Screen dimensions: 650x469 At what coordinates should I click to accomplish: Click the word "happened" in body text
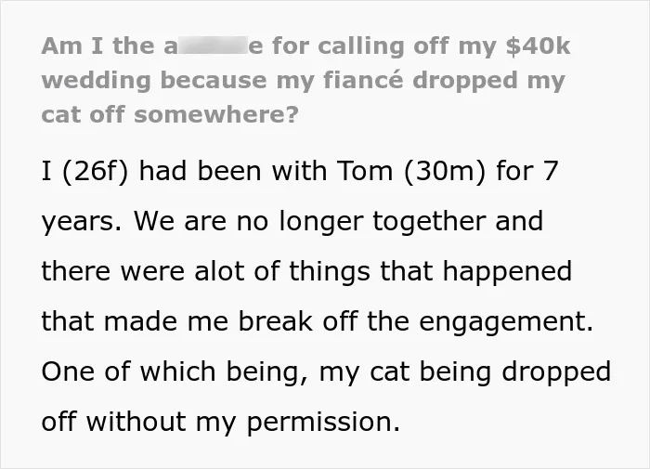pyautogui.click(x=507, y=272)
